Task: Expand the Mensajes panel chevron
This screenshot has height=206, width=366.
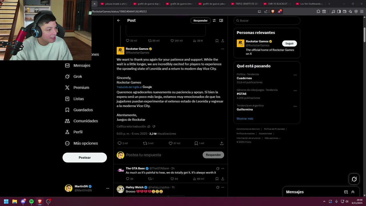Action: [353, 192]
